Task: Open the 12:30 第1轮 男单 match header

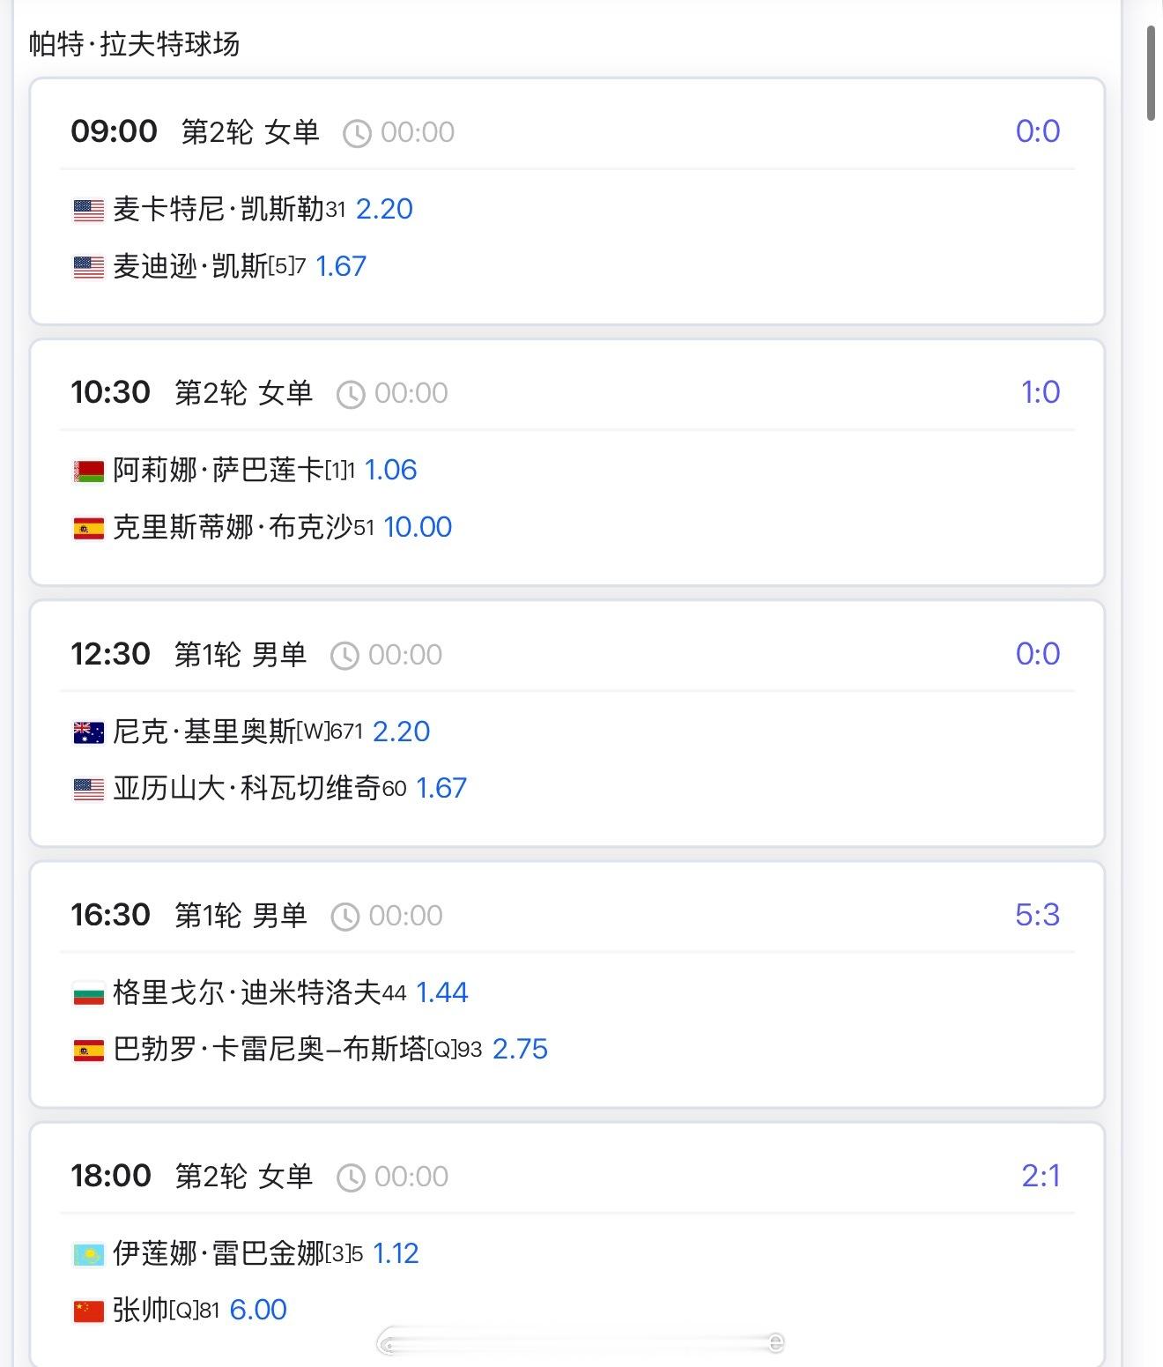Action: coord(189,654)
